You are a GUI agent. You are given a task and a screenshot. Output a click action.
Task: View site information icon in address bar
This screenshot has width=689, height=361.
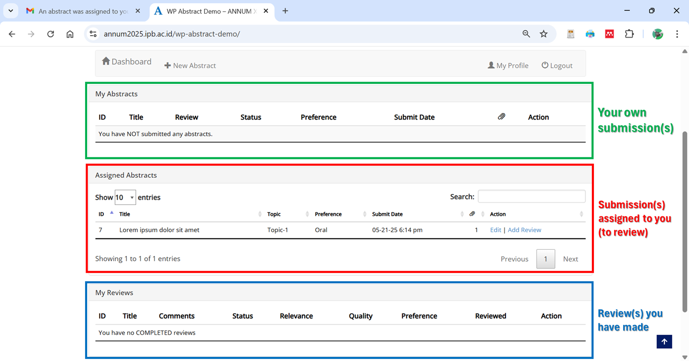93,34
